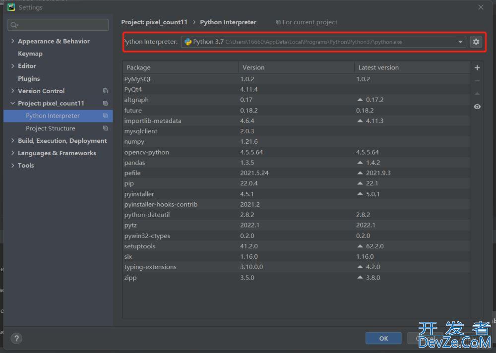The width and height of the screenshot is (496, 353).
Task: Select Python Interpreter in the sidebar
Action: coord(58,116)
